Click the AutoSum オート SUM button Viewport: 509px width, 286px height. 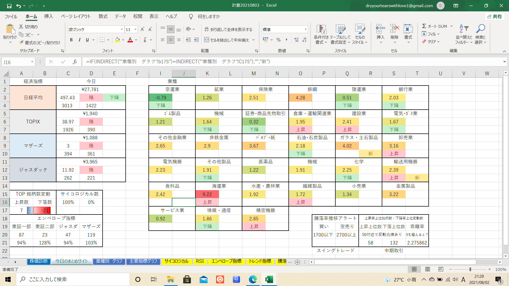435,26
